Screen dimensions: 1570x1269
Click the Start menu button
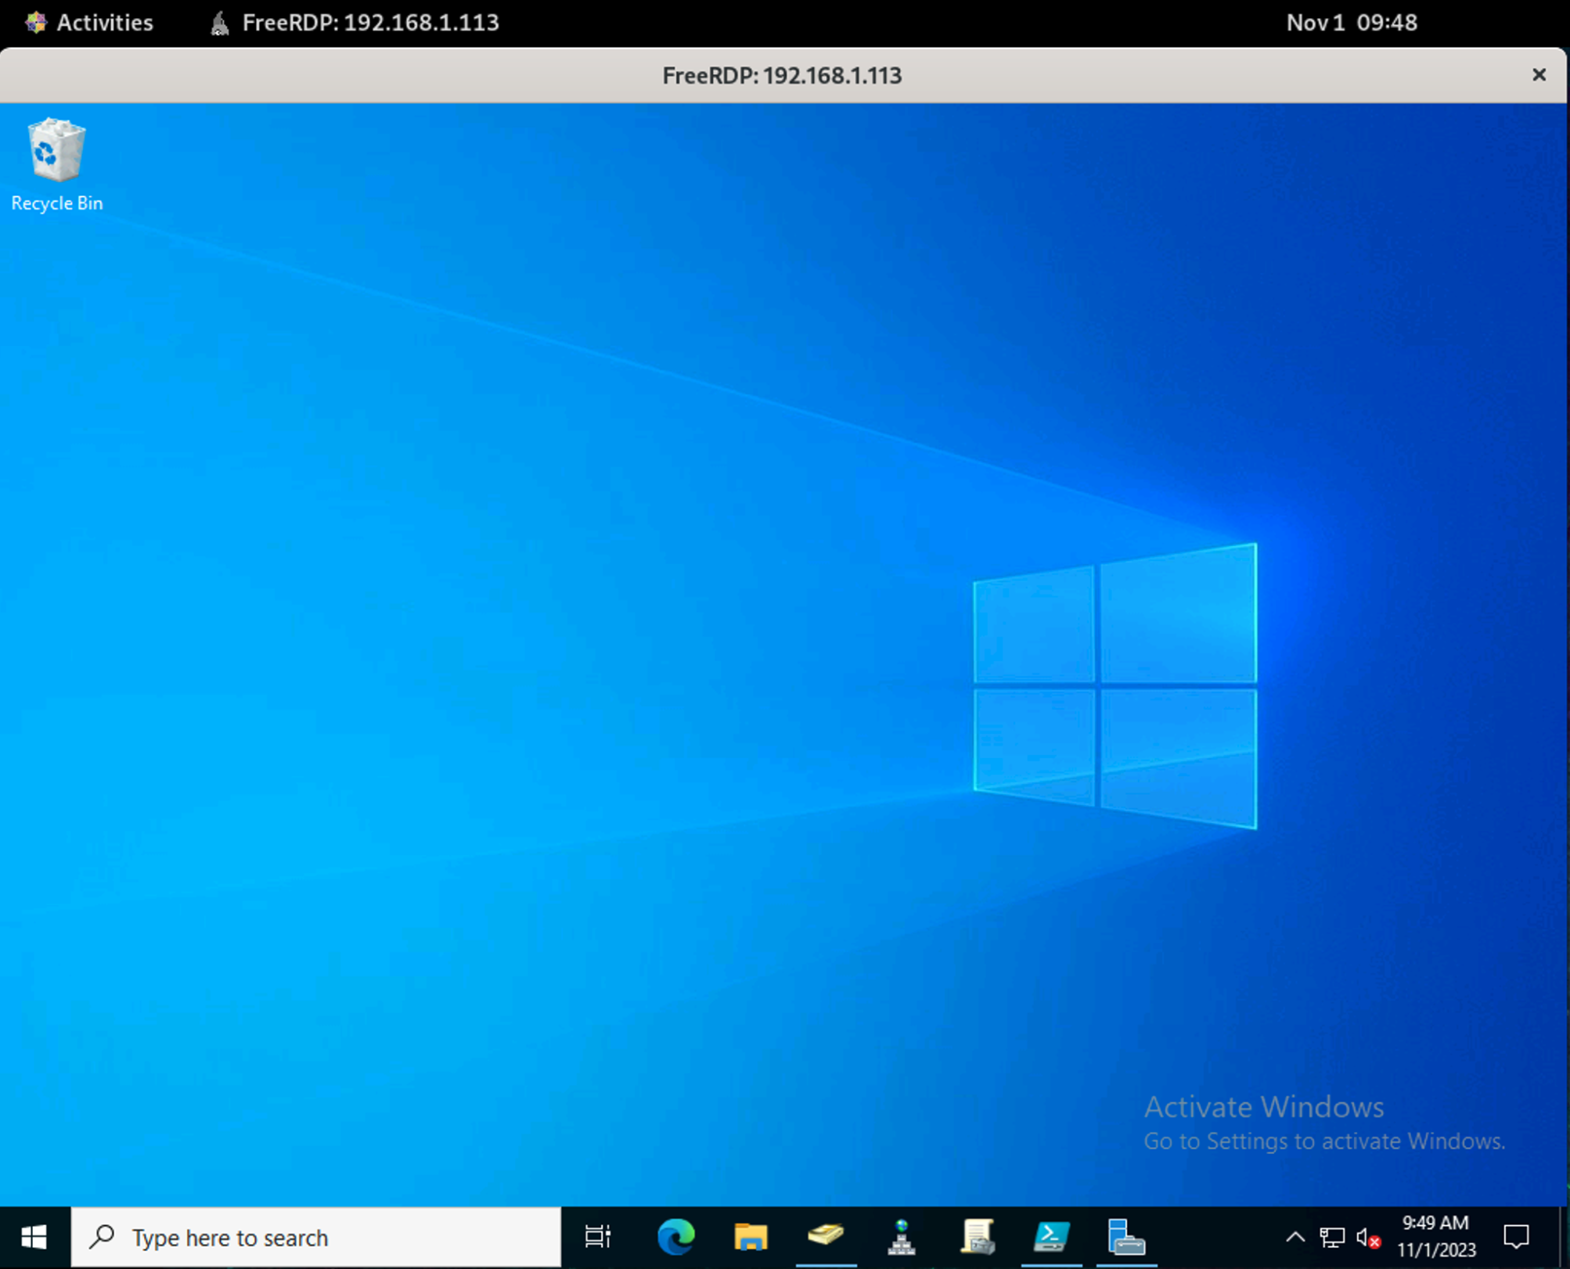[x=35, y=1238]
